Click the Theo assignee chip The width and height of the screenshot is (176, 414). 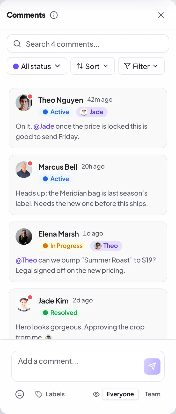106,246
